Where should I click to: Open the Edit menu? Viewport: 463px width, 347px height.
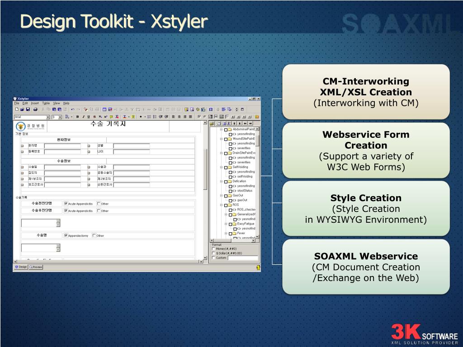pyautogui.click(x=25, y=103)
